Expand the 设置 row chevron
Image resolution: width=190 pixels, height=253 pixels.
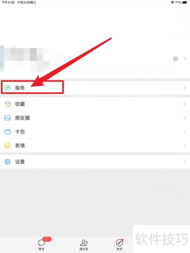pos(185,162)
